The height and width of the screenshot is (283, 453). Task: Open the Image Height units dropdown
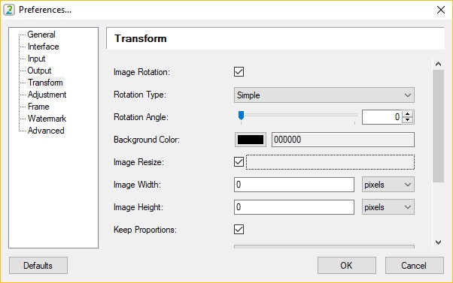tap(388, 207)
